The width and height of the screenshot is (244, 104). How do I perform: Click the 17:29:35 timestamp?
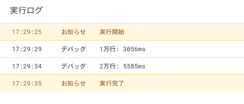click(27, 83)
